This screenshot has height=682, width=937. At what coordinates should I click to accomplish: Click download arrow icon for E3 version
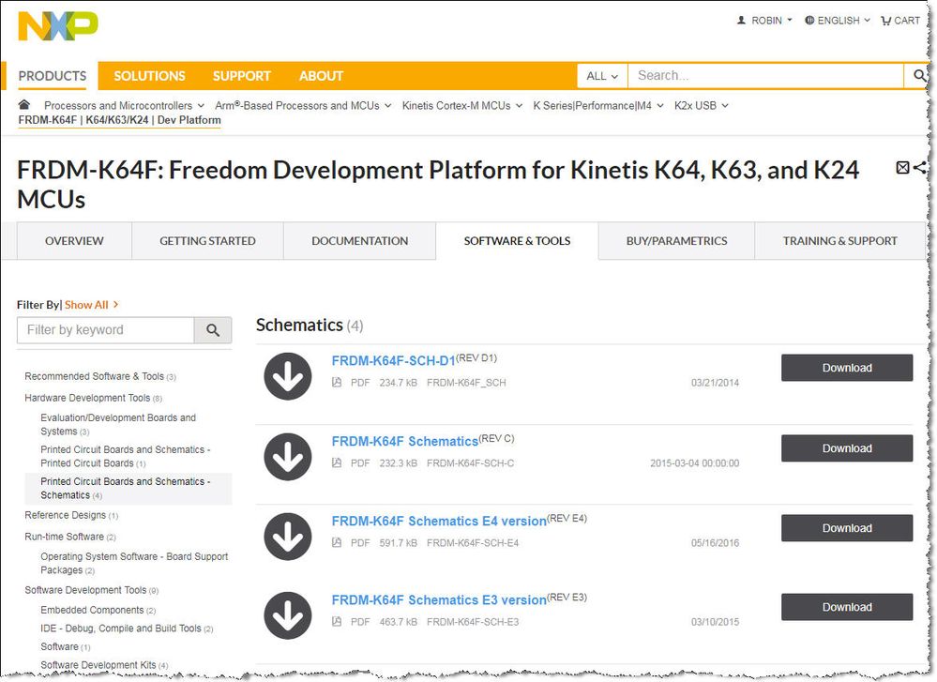coord(288,615)
